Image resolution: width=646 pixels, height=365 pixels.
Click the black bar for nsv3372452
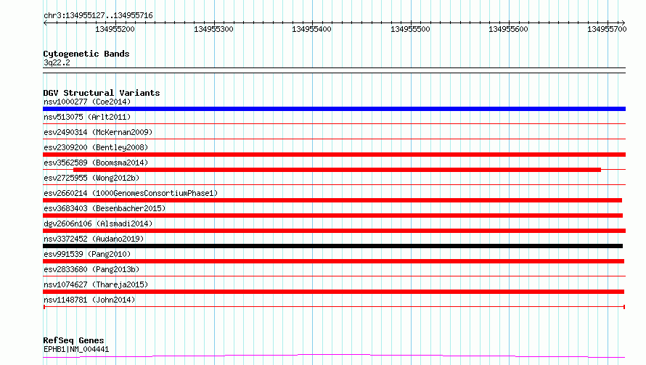tap(333, 246)
